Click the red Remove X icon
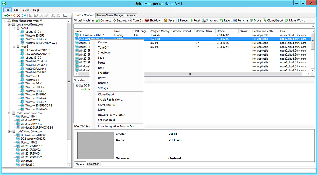Screen dimensions: 318x175 click(18, 15)
